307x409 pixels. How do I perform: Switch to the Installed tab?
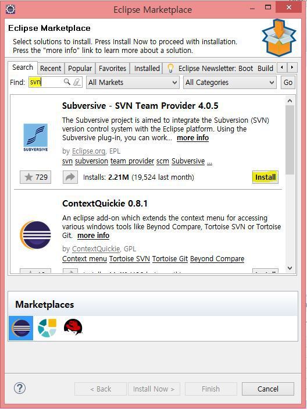tap(147, 68)
